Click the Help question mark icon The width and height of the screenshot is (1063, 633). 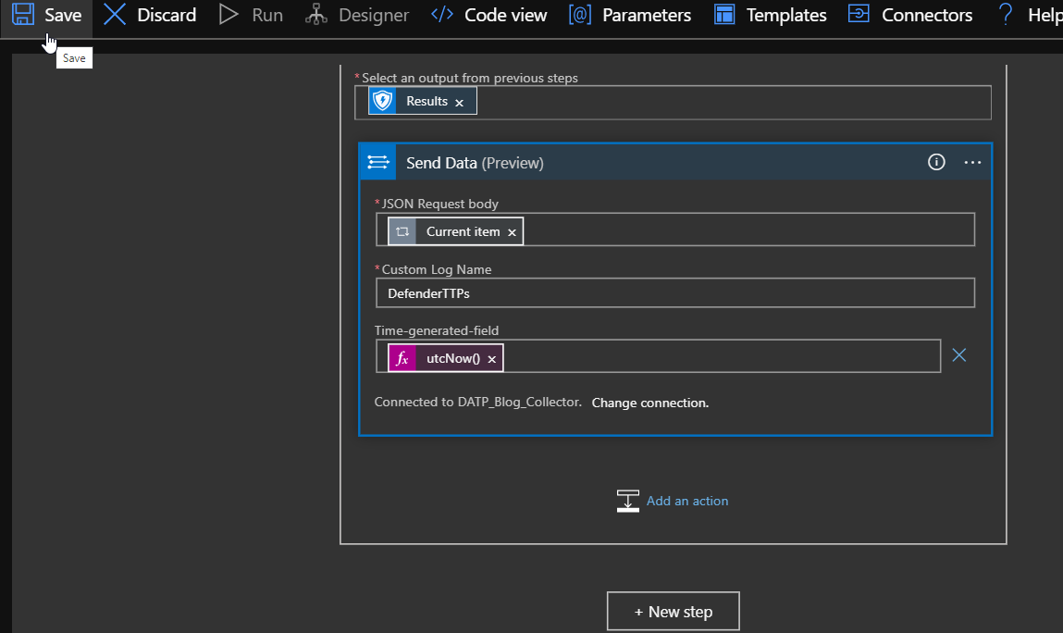[x=1005, y=15]
